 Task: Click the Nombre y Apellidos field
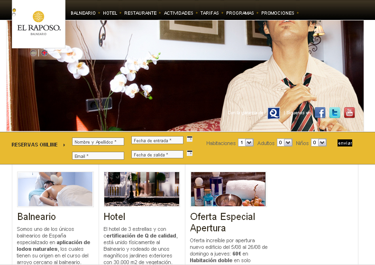point(98,142)
